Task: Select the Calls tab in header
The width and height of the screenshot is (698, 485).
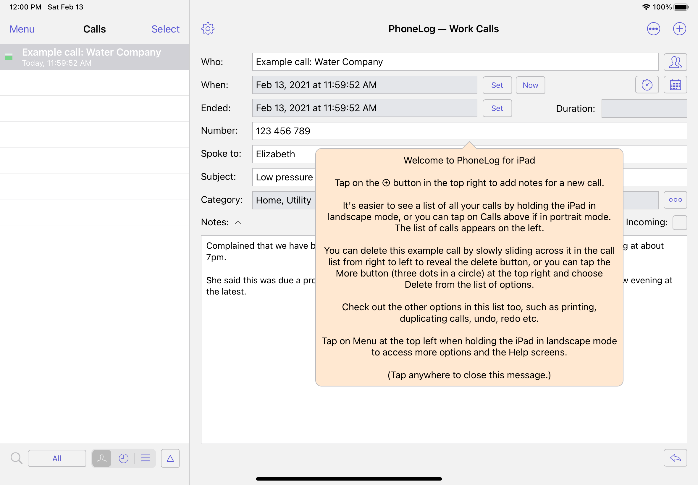Action: click(94, 29)
